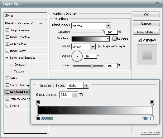Open the Stroke settings label

pos(14,106)
